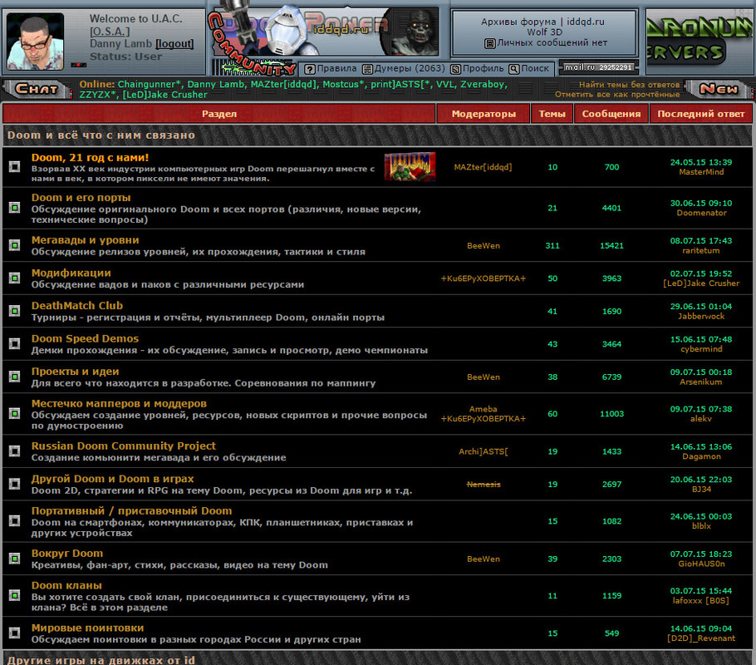Click status icon for Doom Speed Demos

coord(14,343)
